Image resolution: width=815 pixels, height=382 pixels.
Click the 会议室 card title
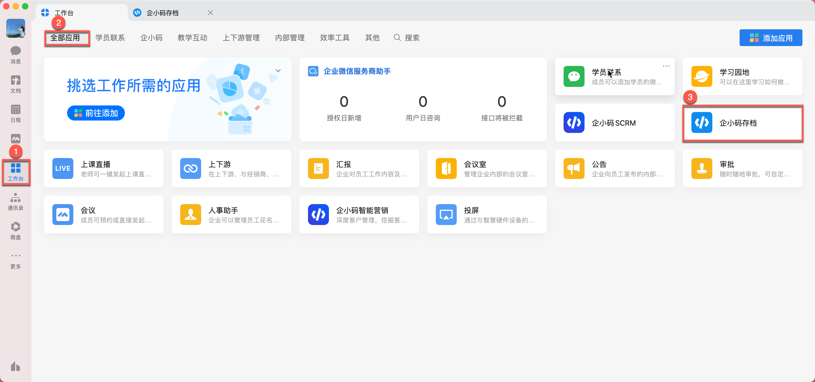point(475,164)
